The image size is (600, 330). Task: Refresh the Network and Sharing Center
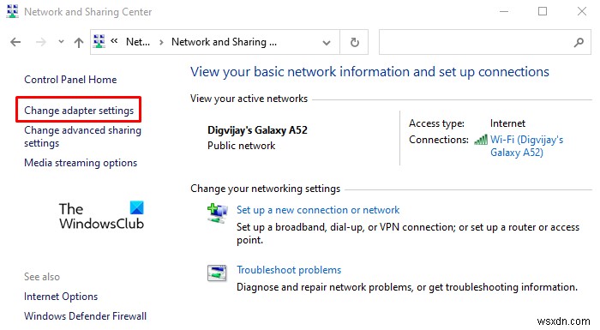click(x=355, y=42)
